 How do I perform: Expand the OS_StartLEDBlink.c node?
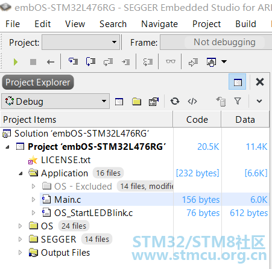(x=34, y=213)
